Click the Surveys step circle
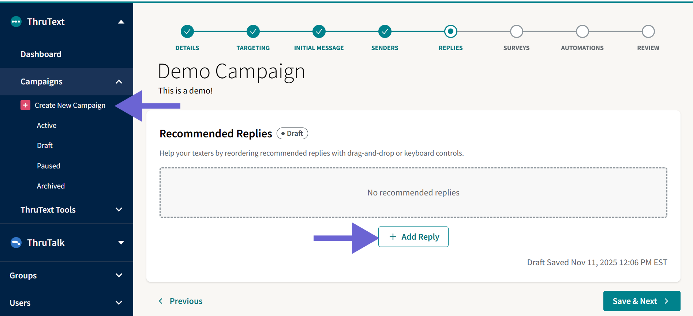 pyautogui.click(x=516, y=31)
